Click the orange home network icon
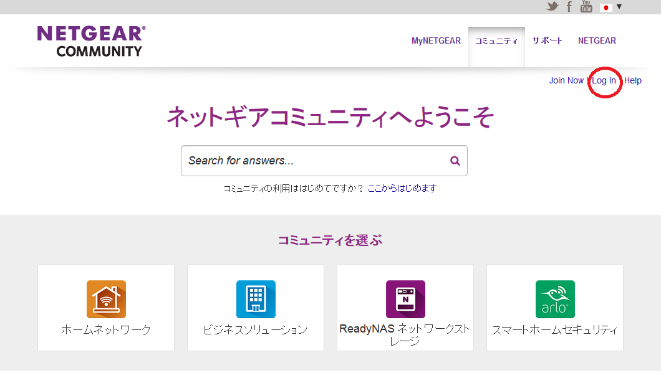Screen dimensions: 661x373 point(106,299)
